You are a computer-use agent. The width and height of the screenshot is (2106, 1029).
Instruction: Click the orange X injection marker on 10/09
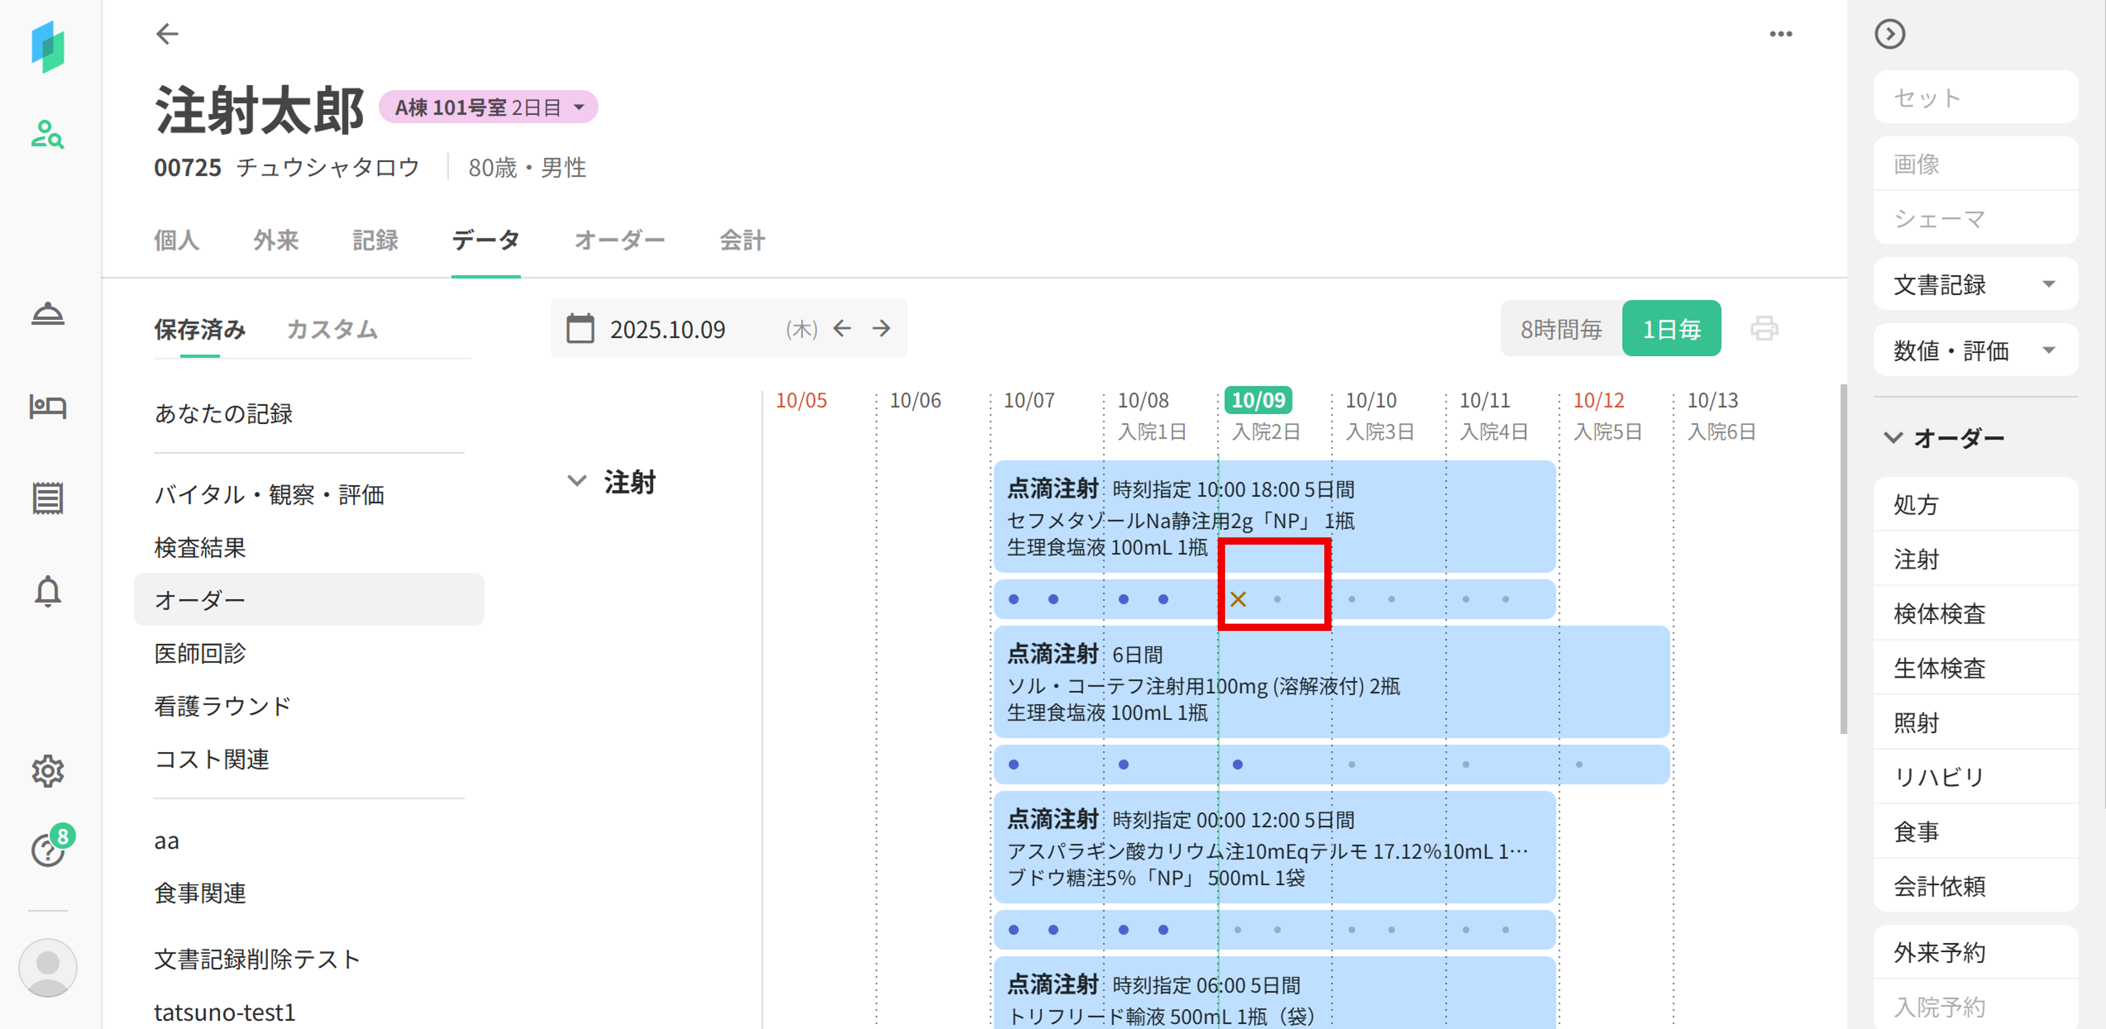(x=1237, y=599)
